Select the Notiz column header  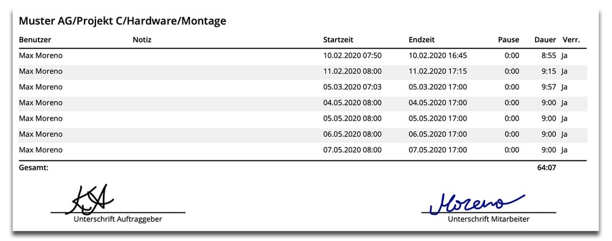pos(142,39)
